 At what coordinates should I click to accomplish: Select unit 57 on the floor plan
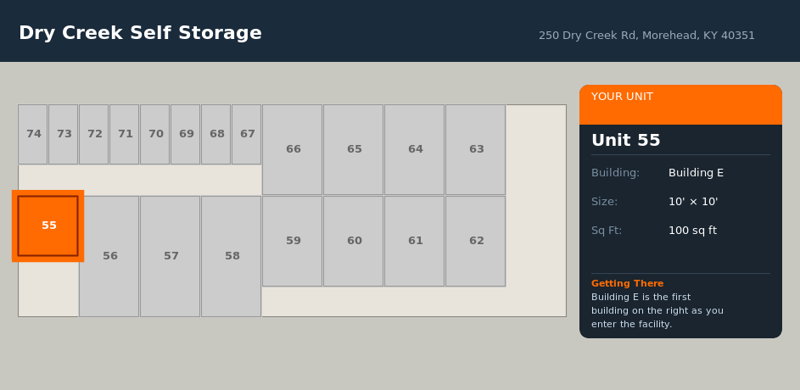tap(171, 256)
